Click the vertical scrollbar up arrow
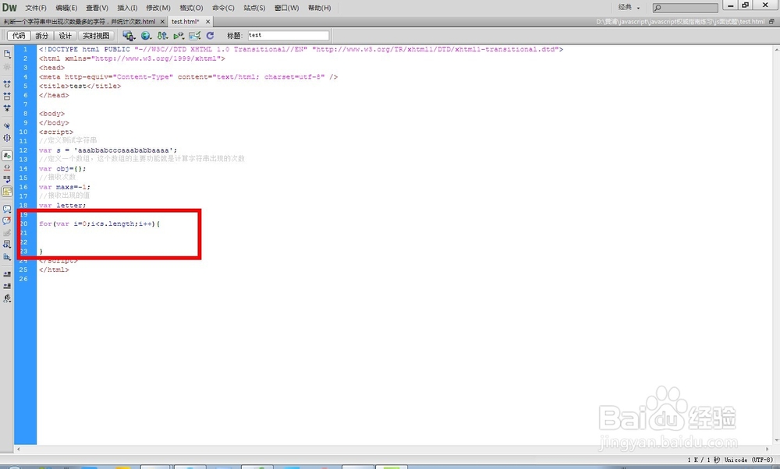This screenshot has width=780, height=469. pos(776,50)
